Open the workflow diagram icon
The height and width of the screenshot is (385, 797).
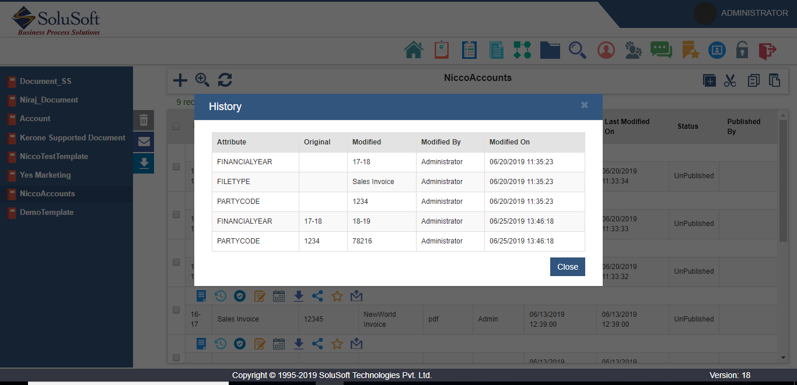(522, 50)
